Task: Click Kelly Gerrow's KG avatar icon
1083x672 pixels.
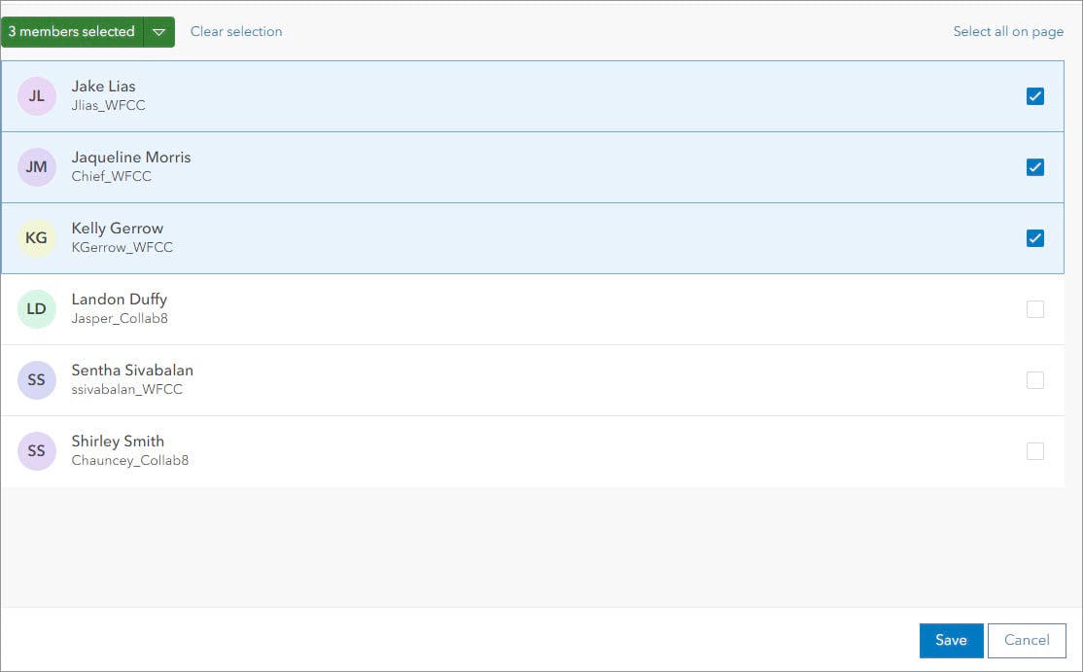Action: 37,238
